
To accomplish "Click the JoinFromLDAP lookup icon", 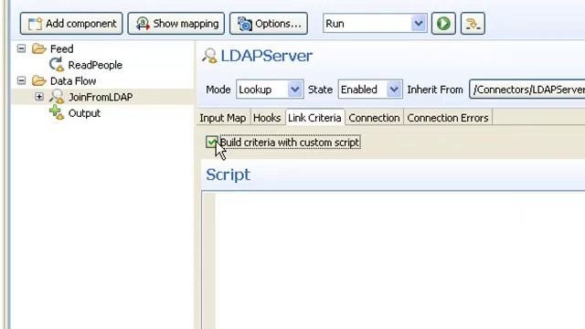I will click(57, 97).
